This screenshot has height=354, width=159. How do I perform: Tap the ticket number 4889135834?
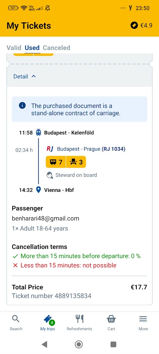coord(51,296)
